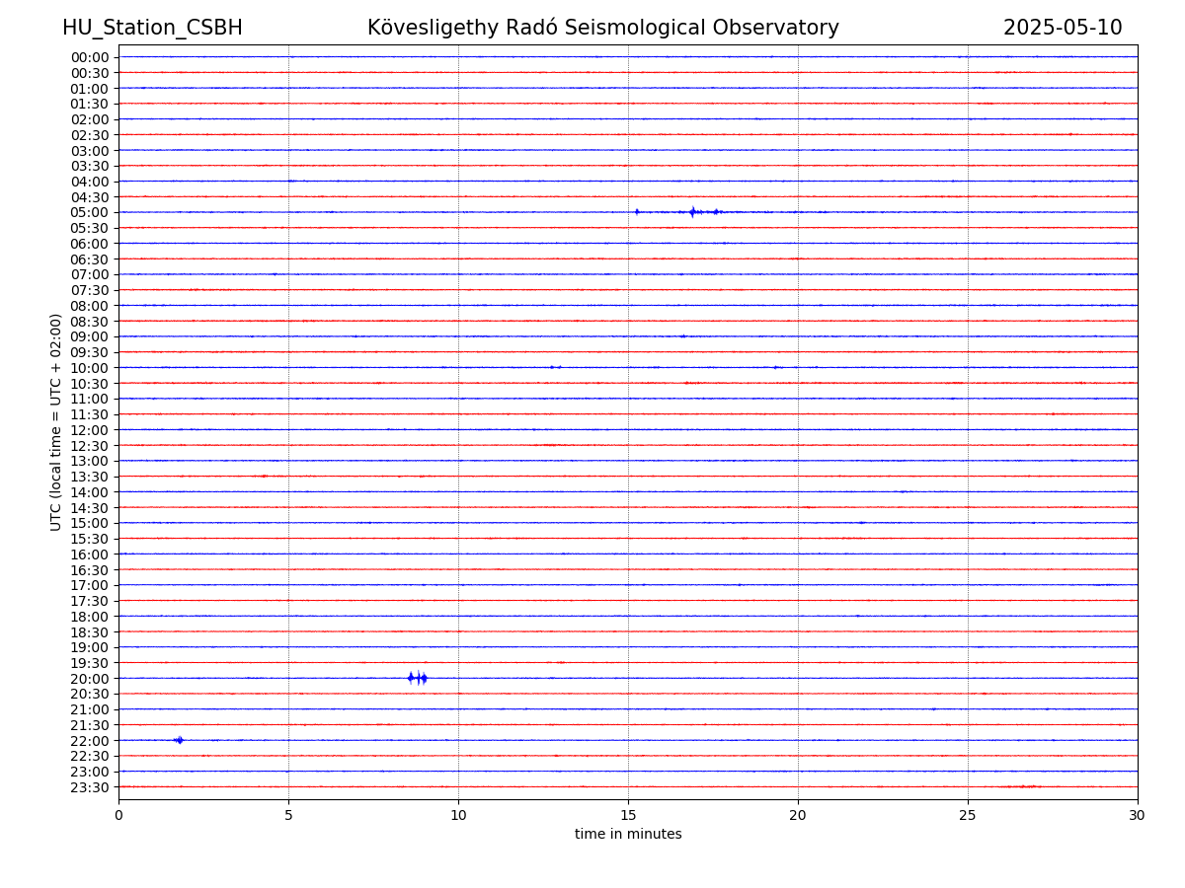
Task: Click the 25 tick on the minutes axis
Action: pyautogui.click(x=968, y=816)
